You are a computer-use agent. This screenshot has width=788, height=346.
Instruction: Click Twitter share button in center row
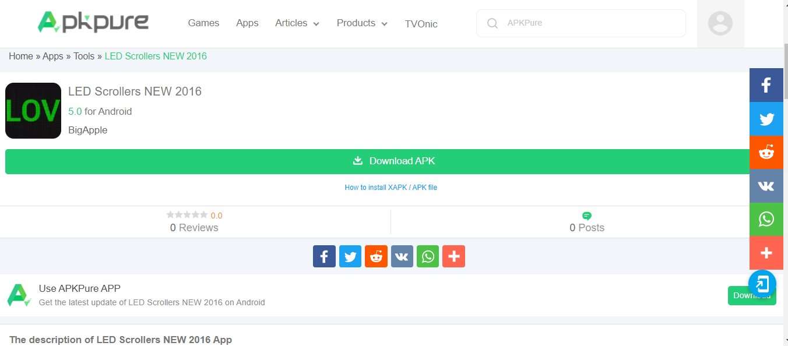coord(350,256)
